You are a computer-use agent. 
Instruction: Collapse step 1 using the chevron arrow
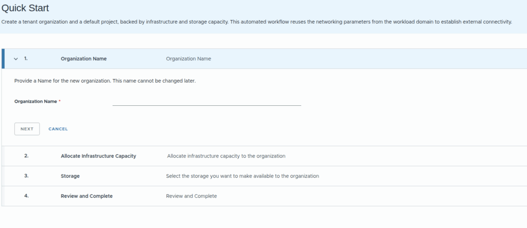pos(16,59)
